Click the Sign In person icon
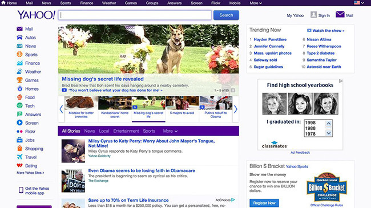This screenshot has width=371, height=208. pos(313,15)
